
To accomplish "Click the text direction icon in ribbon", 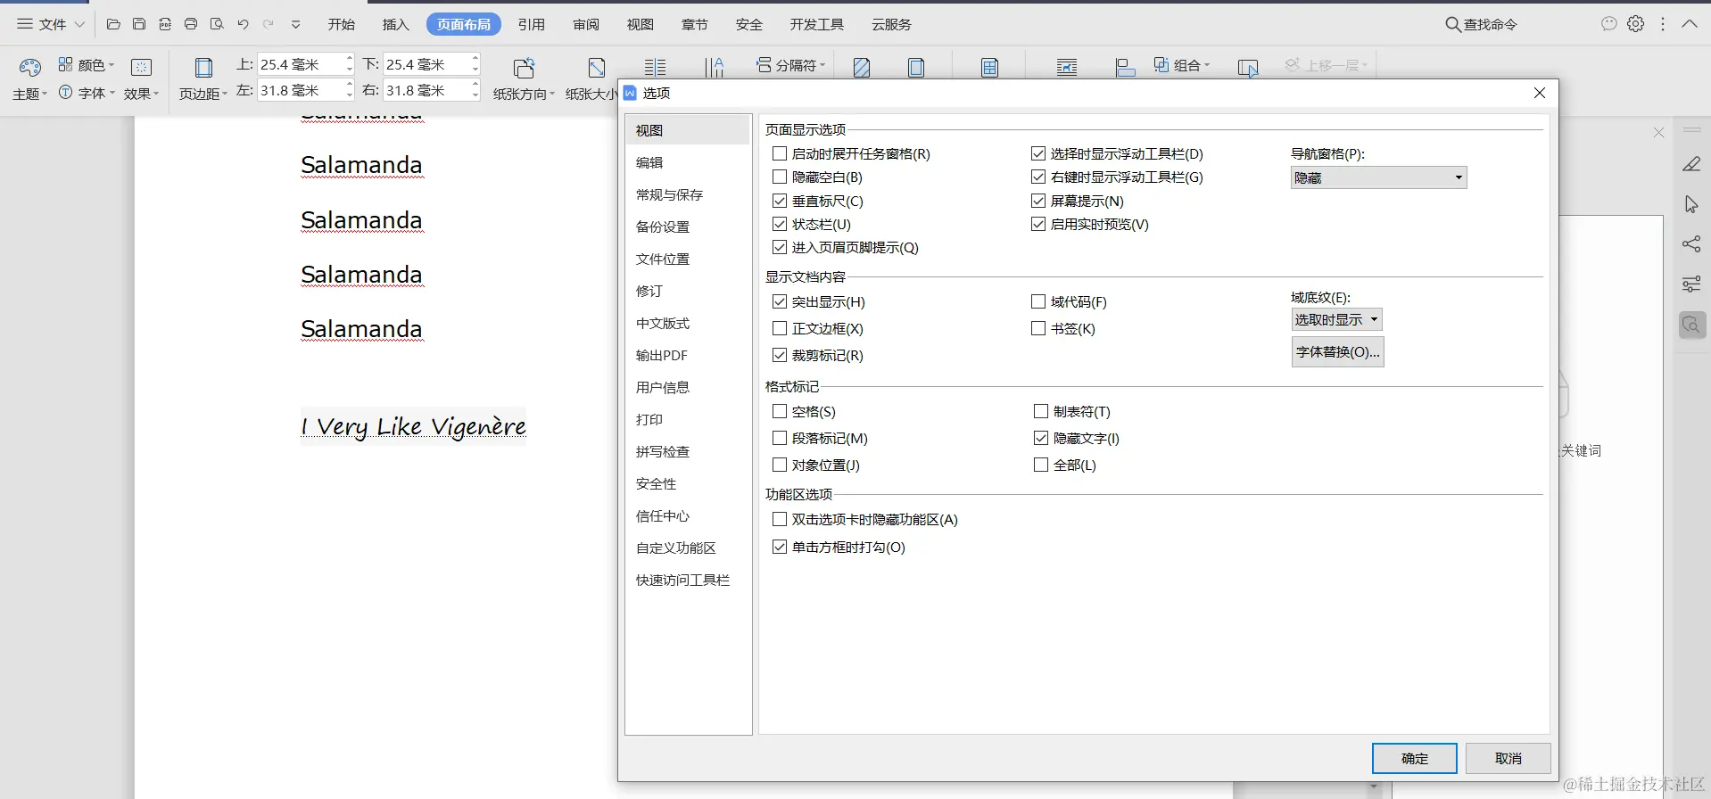I will pyautogui.click(x=715, y=67).
